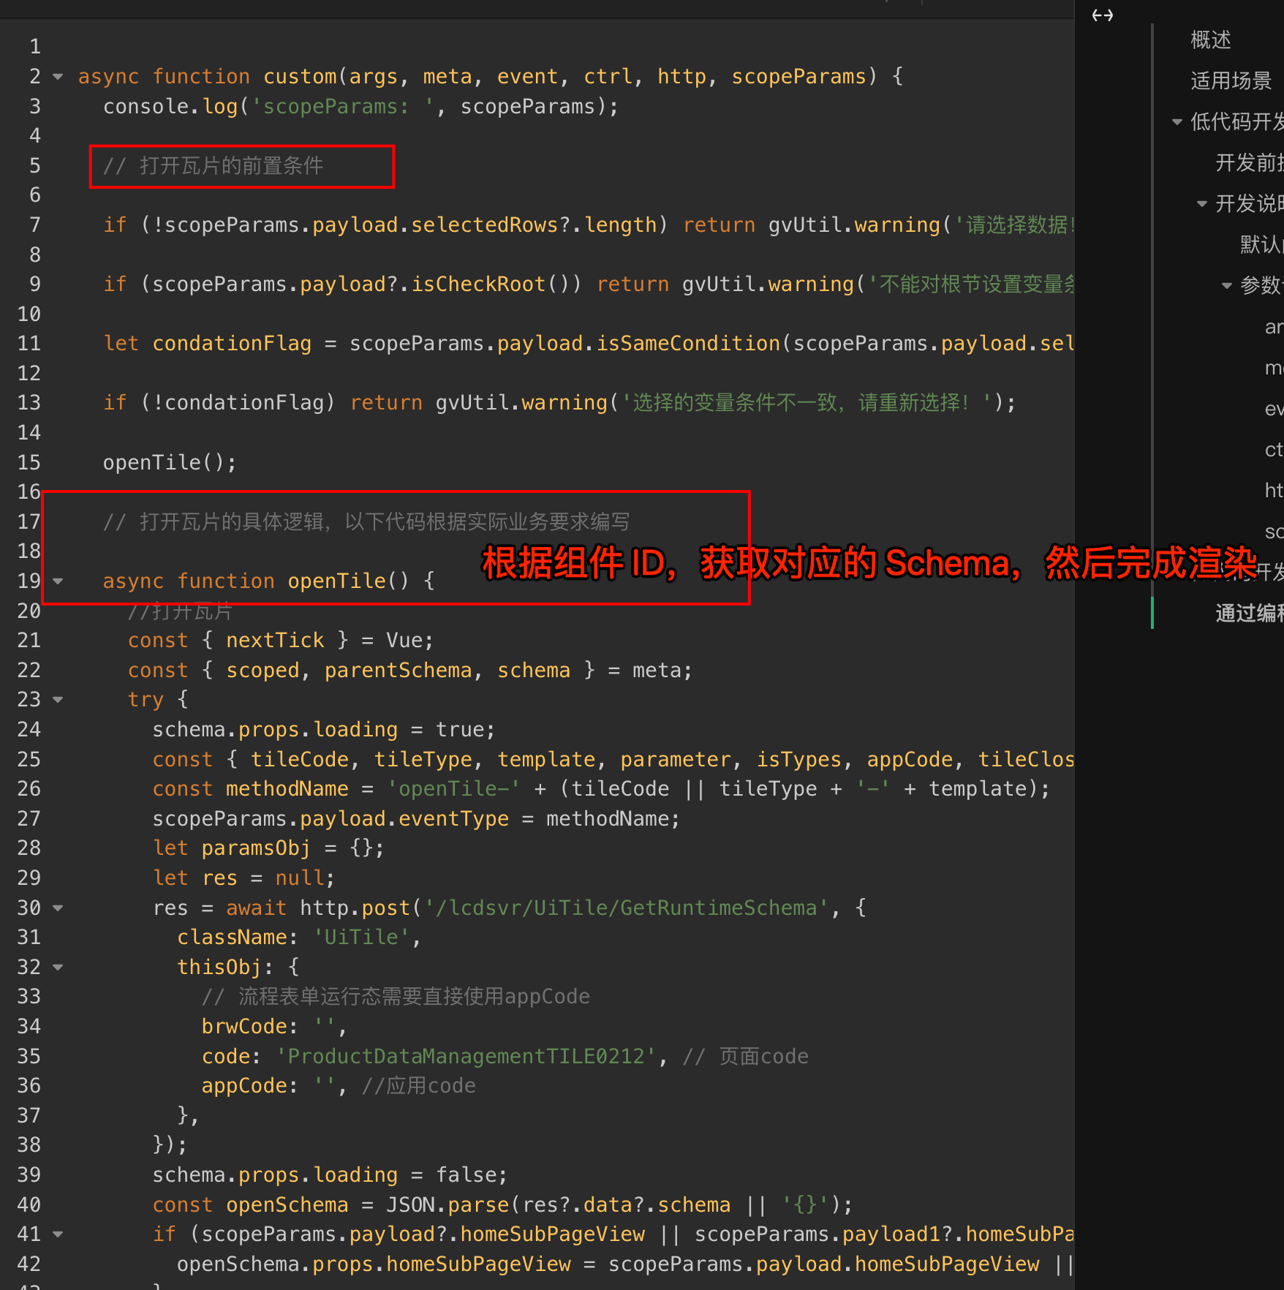Click the comment 打开瓦片的具体逻辑 on line 17
The image size is (1284, 1290).
point(366,521)
